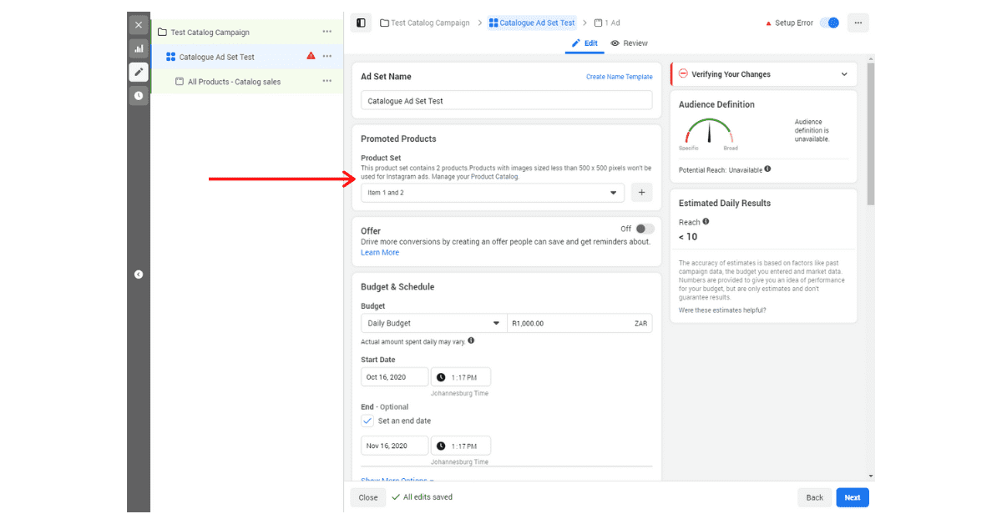
Task: Switch to the Review tab
Action: pos(630,43)
